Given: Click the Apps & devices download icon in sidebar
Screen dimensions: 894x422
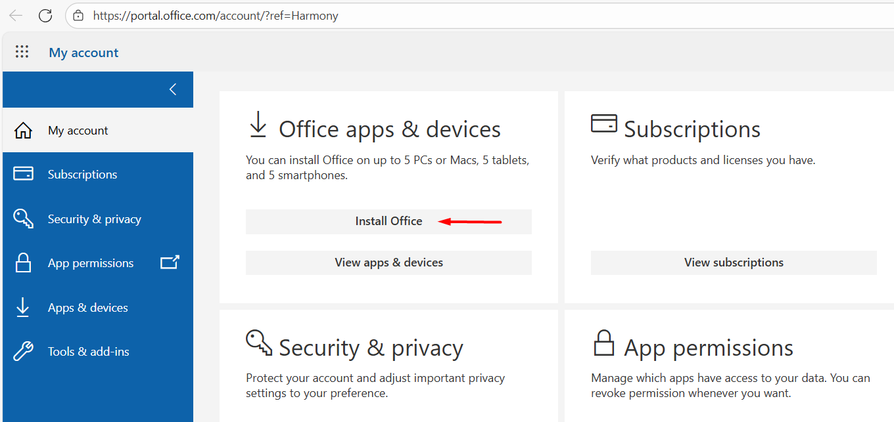Looking at the screenshot, I should coord(23,308).
